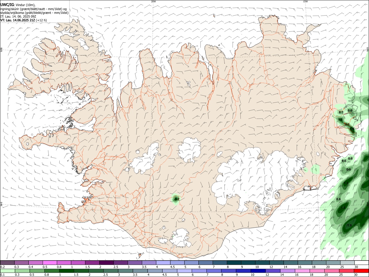Click the 'IT: Lau. 14. 06. 2025 09Z' line
369x277 pixels.
pyautogui.click(x=18, y=16)
